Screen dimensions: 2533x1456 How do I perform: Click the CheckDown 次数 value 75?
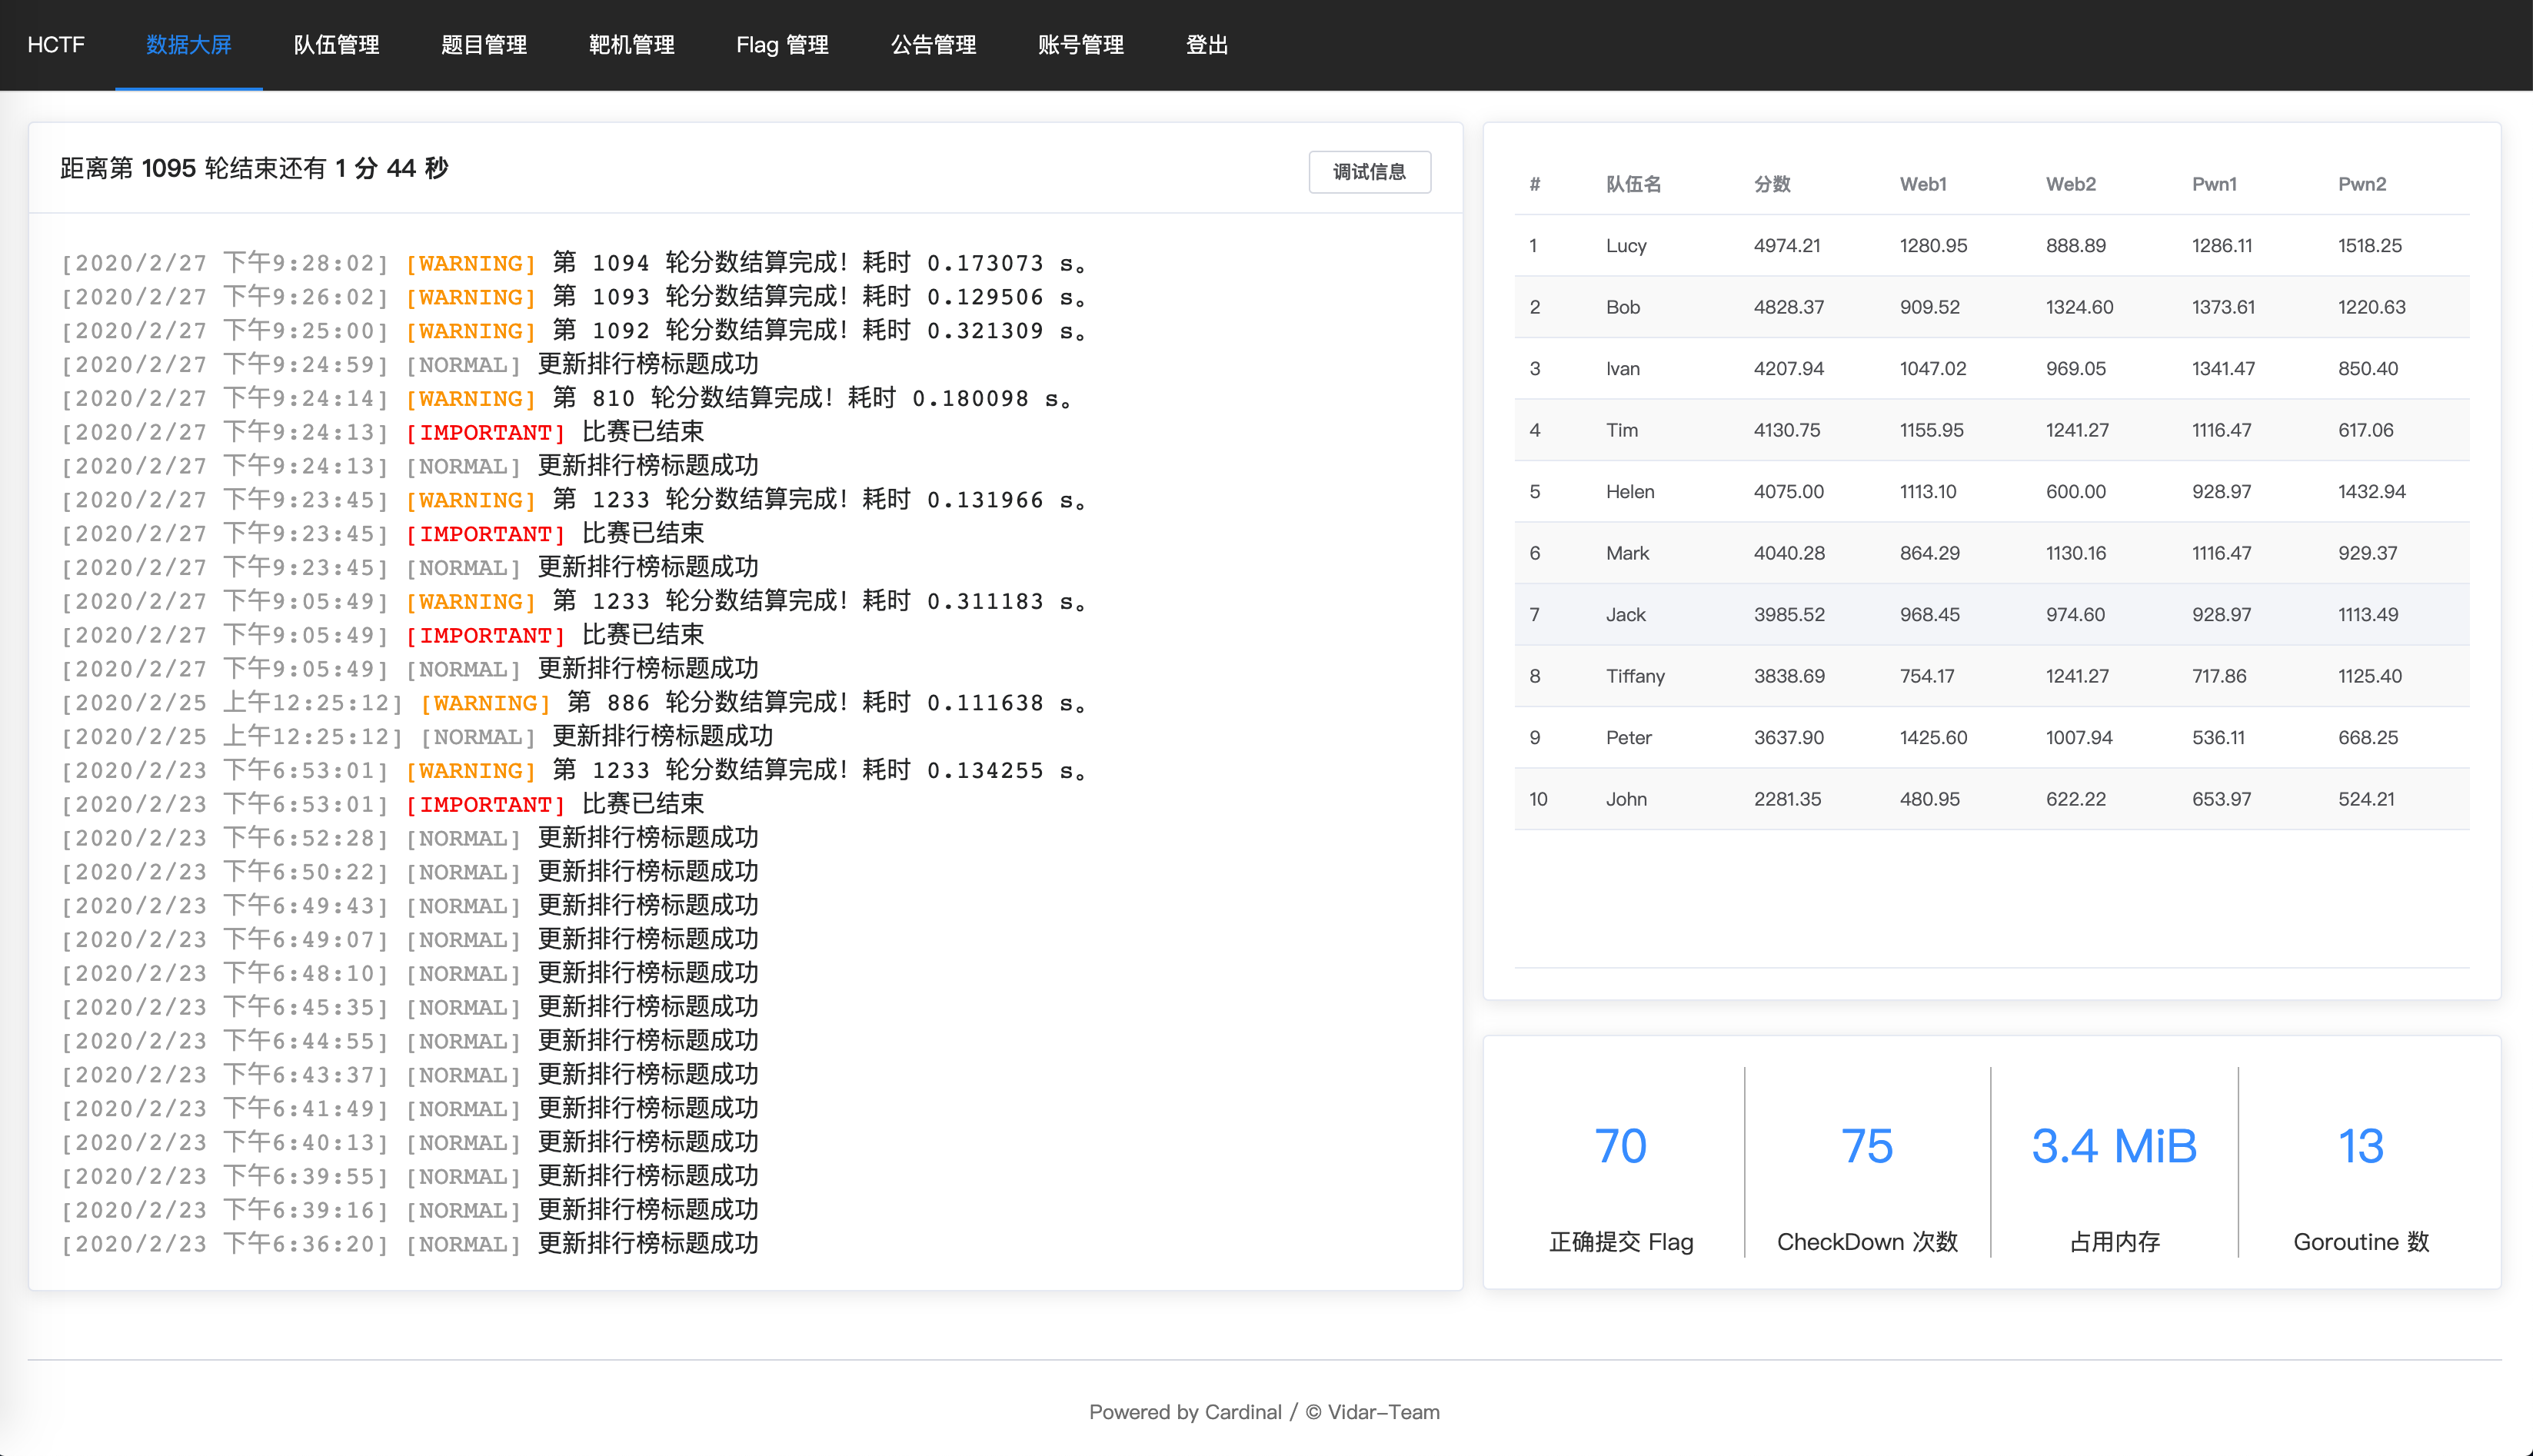tap(1866, 1146)
